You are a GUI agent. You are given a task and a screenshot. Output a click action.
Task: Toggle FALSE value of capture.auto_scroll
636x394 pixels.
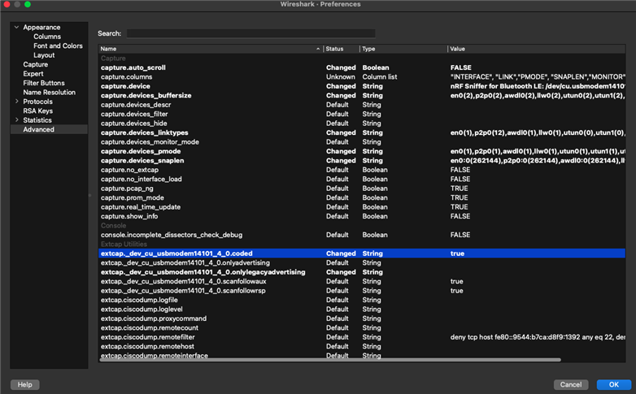coord(461,67)
